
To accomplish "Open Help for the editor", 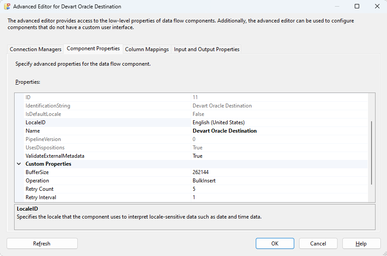I will tap(361, 244).
